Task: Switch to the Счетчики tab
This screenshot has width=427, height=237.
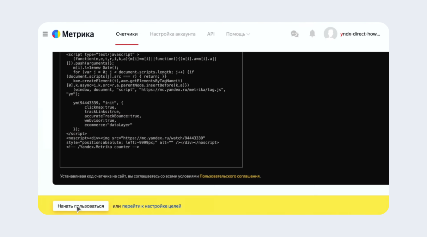Action: point(127,34)
